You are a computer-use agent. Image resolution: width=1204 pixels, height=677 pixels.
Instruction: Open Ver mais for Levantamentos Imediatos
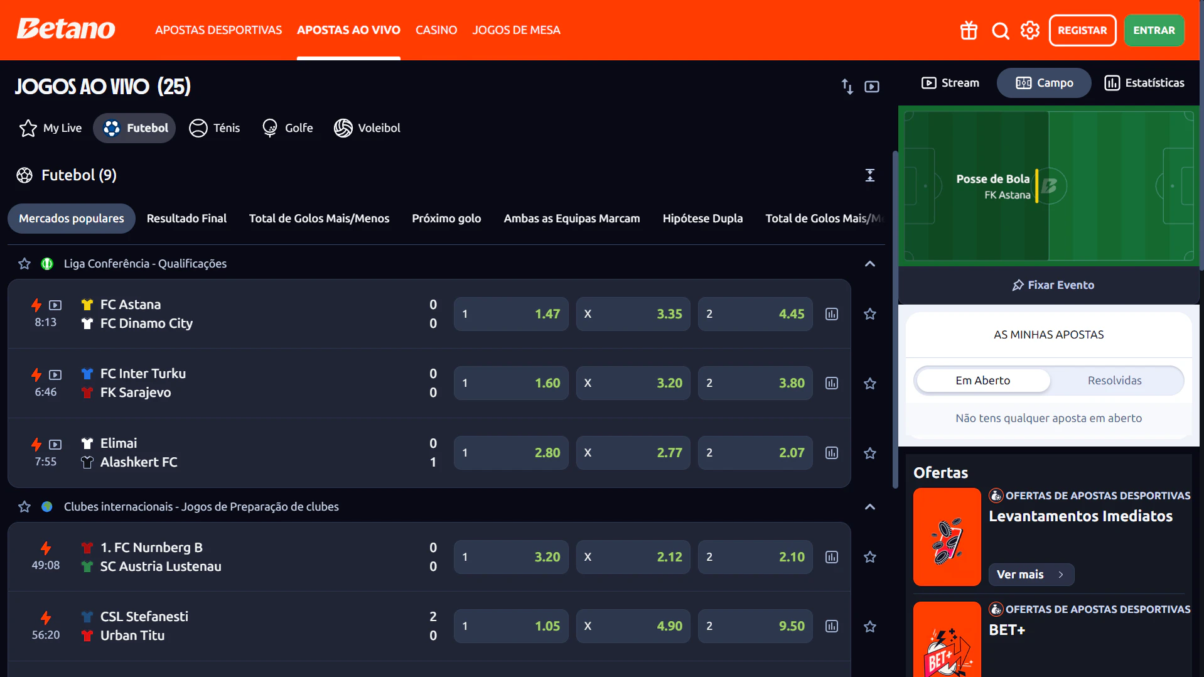pyautogui.click(x=1031, y=575)
